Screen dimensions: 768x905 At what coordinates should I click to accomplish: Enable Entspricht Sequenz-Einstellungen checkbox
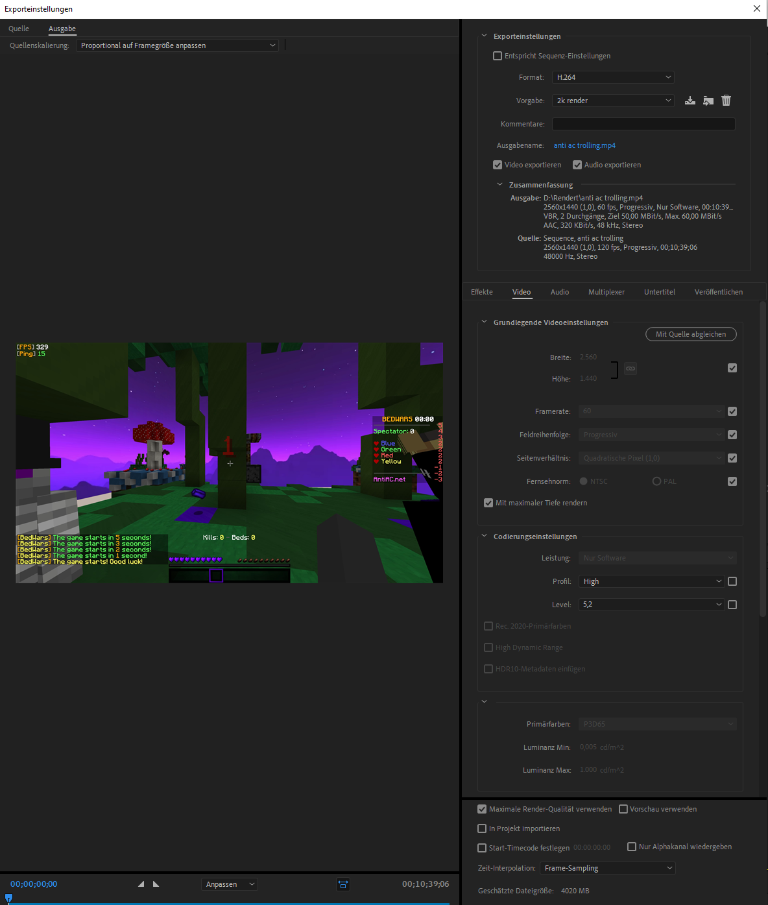(x=498, y=56)
